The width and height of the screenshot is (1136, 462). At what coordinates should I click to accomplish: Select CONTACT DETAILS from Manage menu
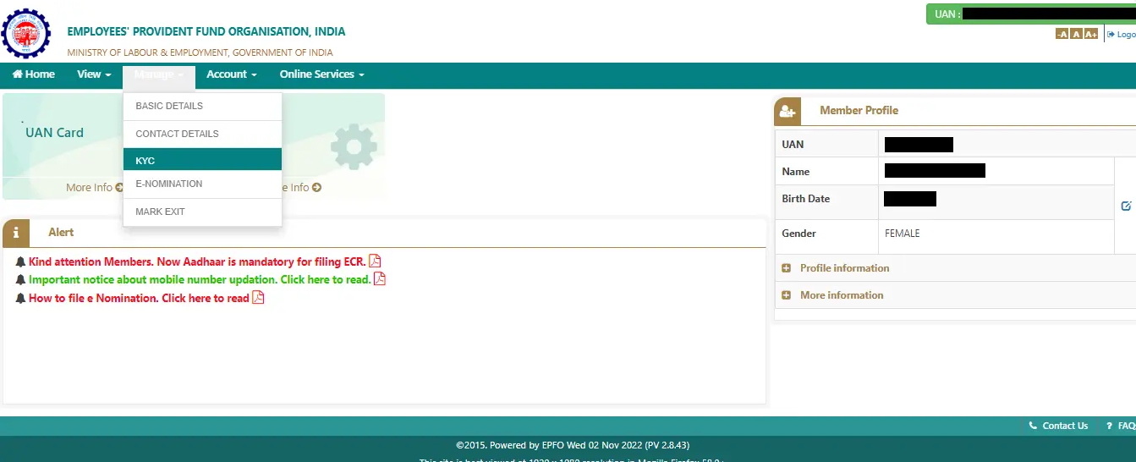(202, 134)
